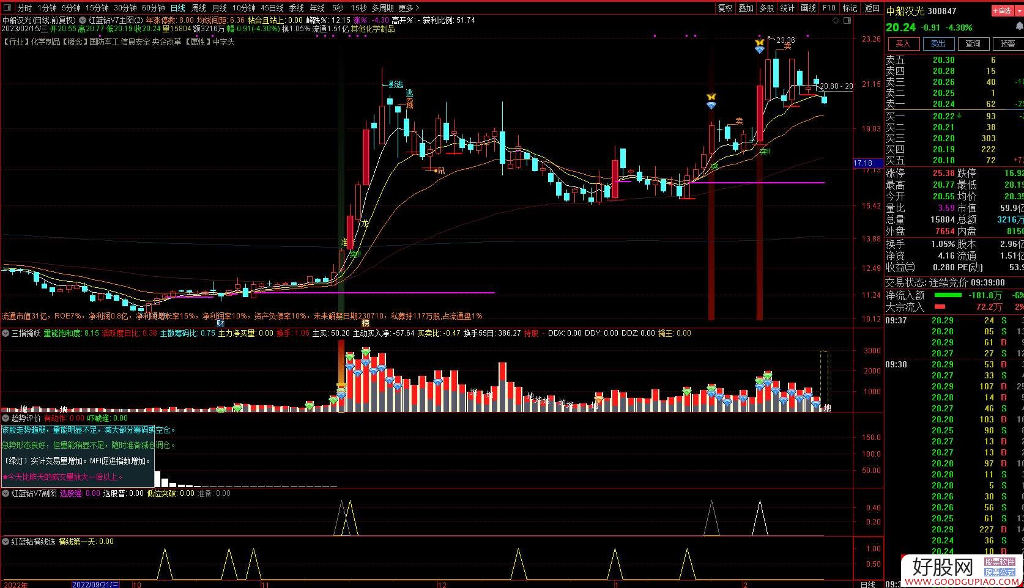This screenshot has height=588, width=1024.
Task: Select the 年线 yearly period
Action: [317, 8]
